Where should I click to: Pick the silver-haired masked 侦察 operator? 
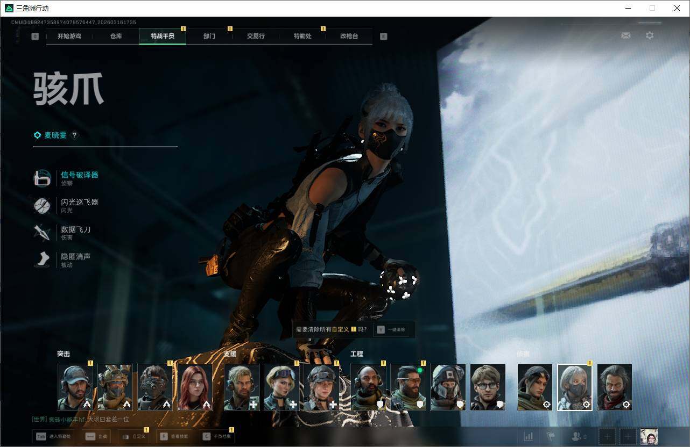tap(575, 387)
